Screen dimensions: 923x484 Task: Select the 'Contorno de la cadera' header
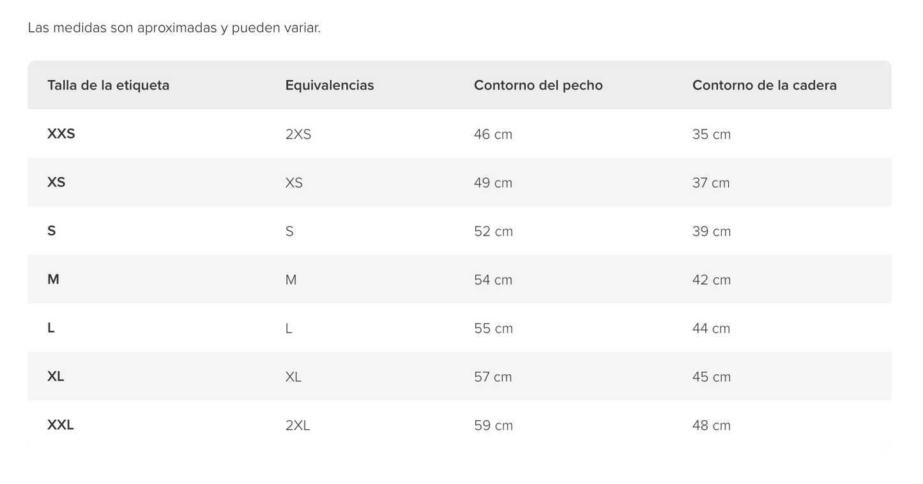764,85
